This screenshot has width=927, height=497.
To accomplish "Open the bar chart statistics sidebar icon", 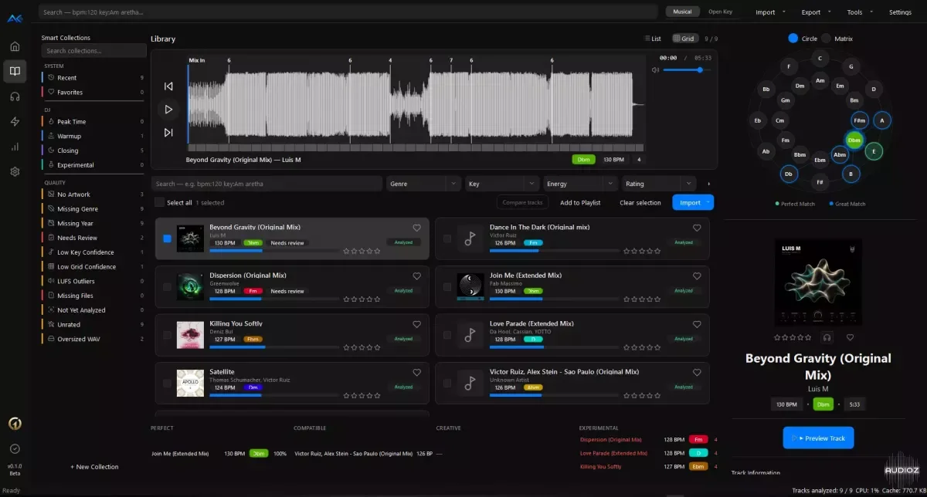I will click(x=14, y=147).
